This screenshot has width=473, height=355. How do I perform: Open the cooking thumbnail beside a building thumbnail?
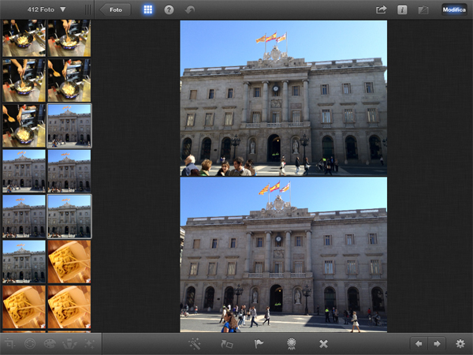pyautogui.click(x=24, y=126)
